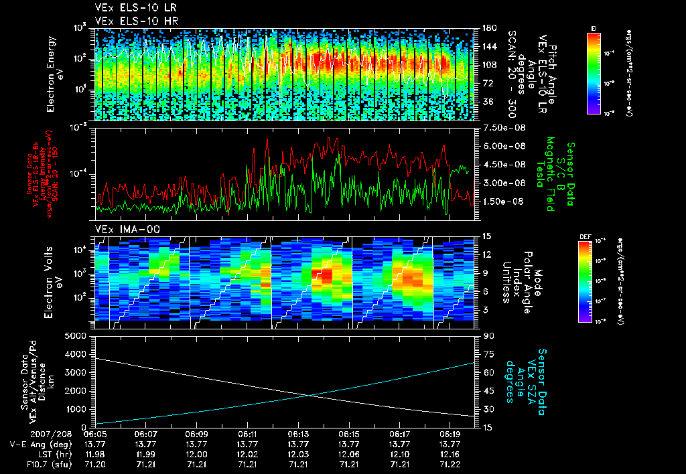Select the 'VEx ELS-10 HR' plot title
This screenshot has height=474, width=686.
coord(137,21)
